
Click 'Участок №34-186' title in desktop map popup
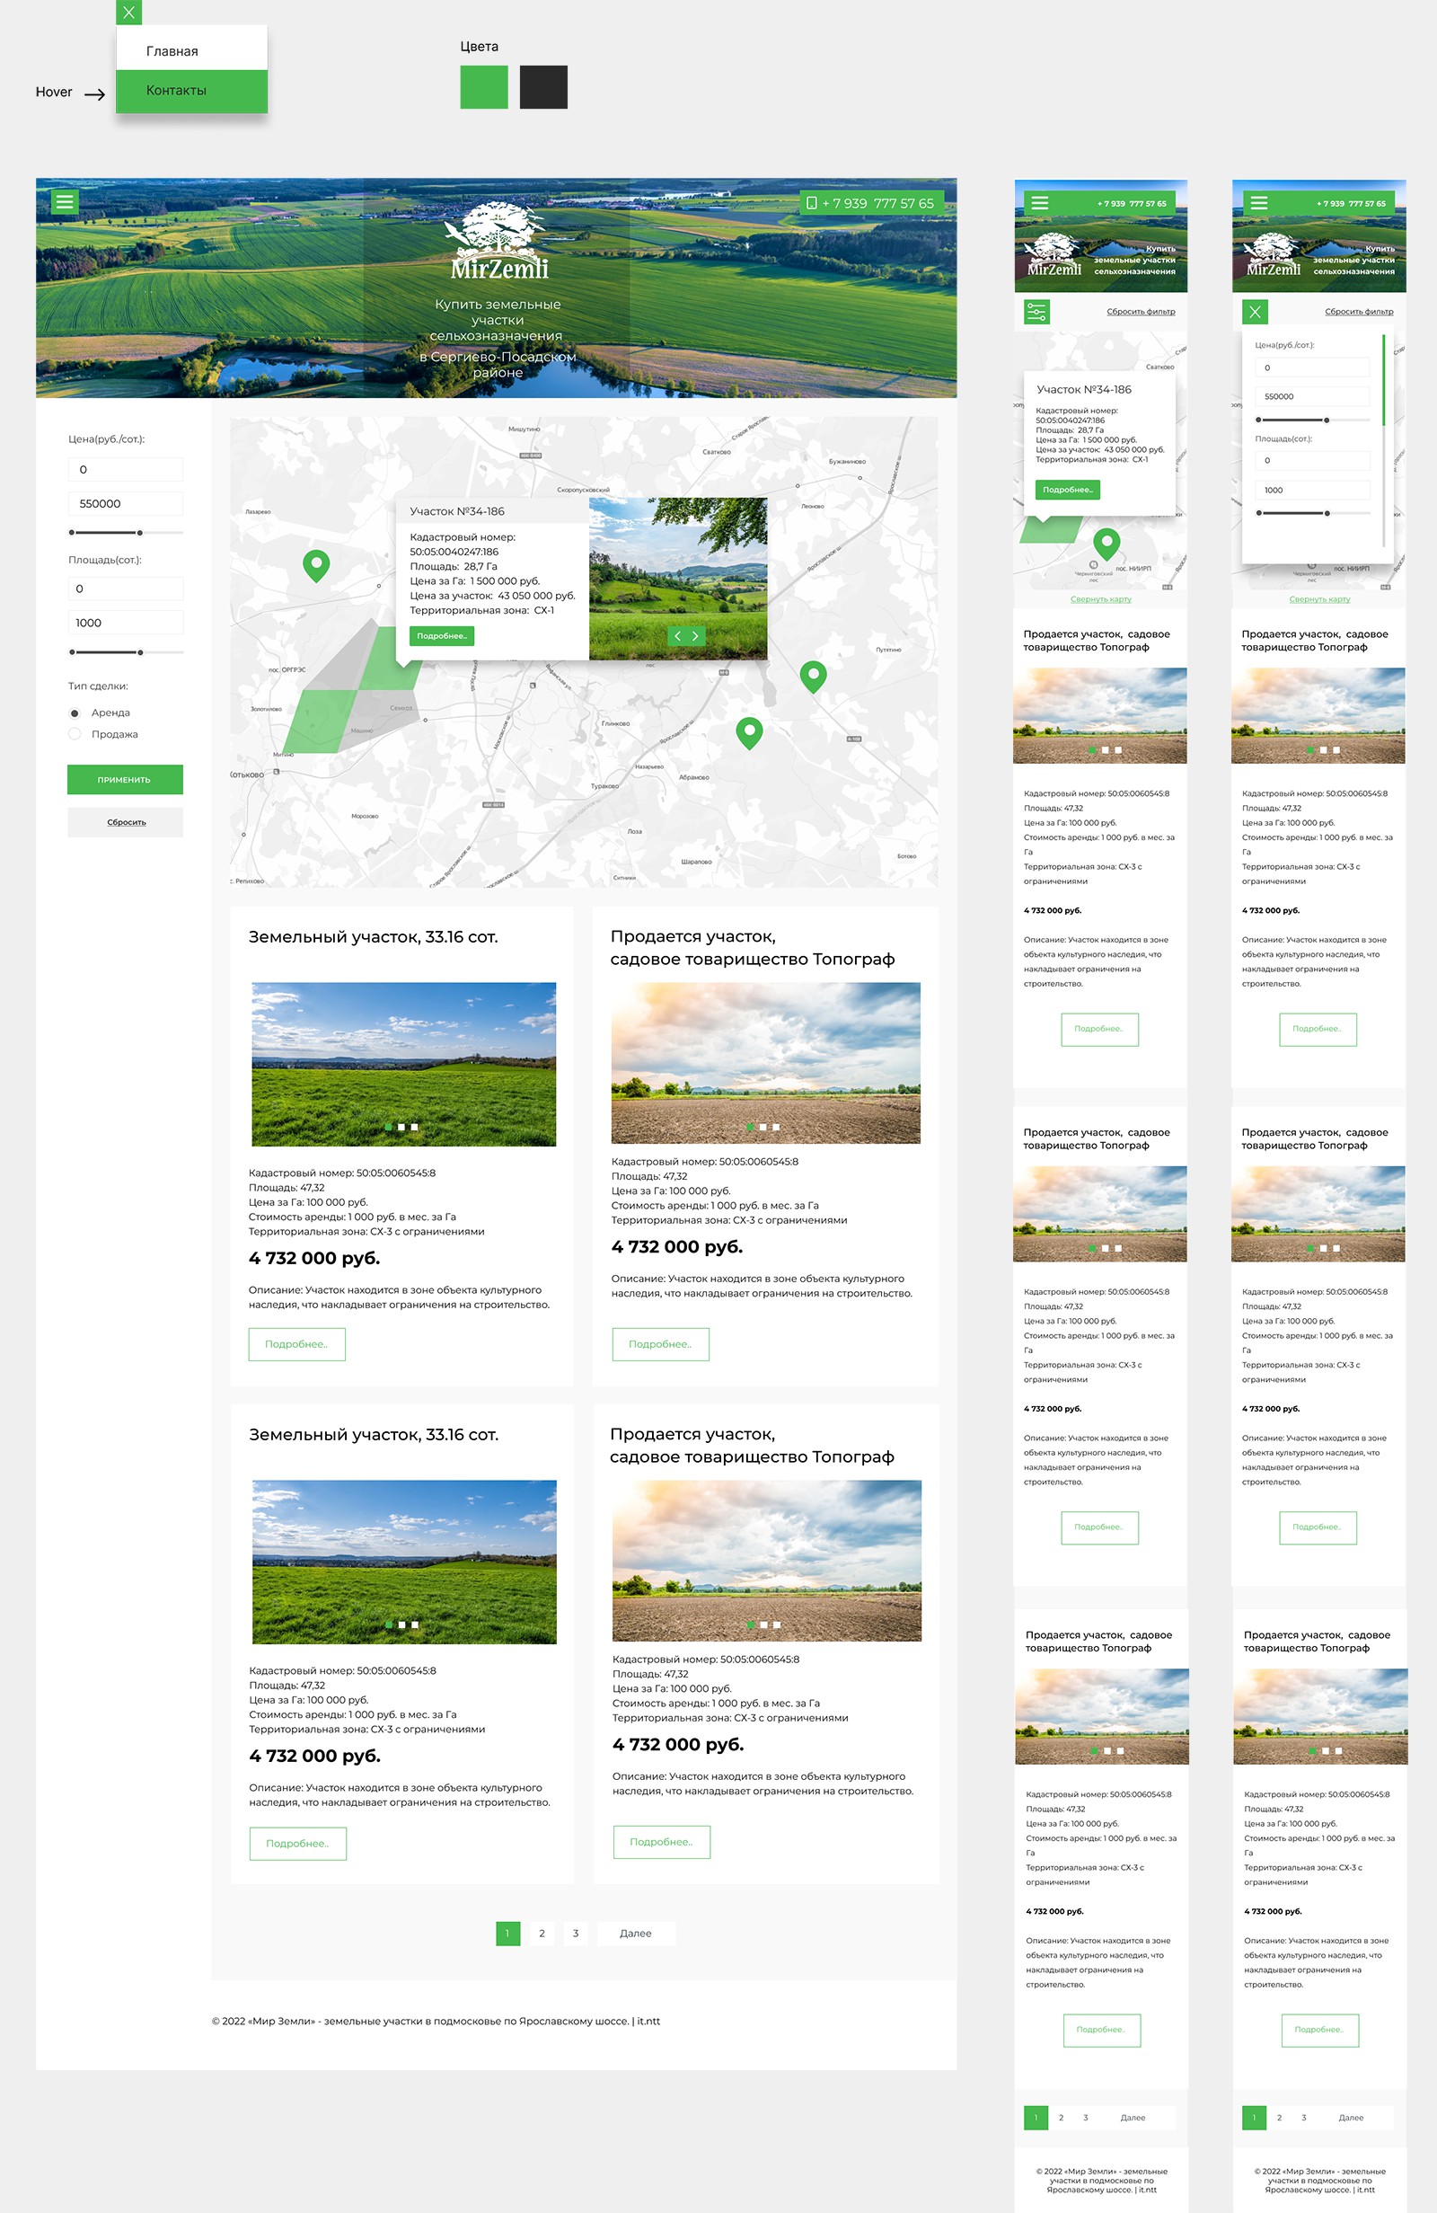457,511
